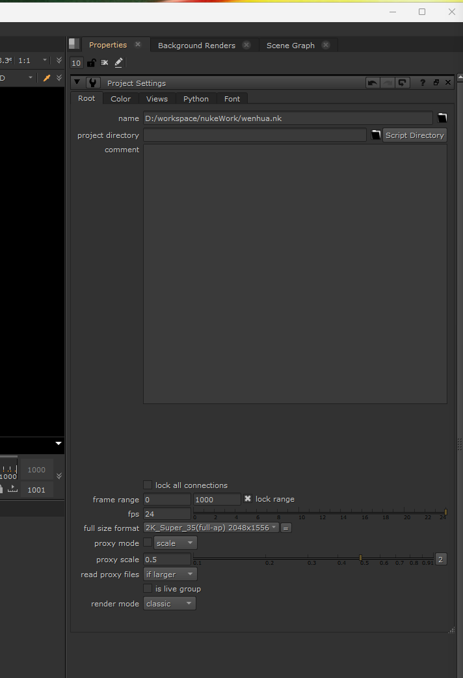Expand the render mode classic dropdown
The width and height of the screenshot is (463, 678).
[x=170, y=604]
